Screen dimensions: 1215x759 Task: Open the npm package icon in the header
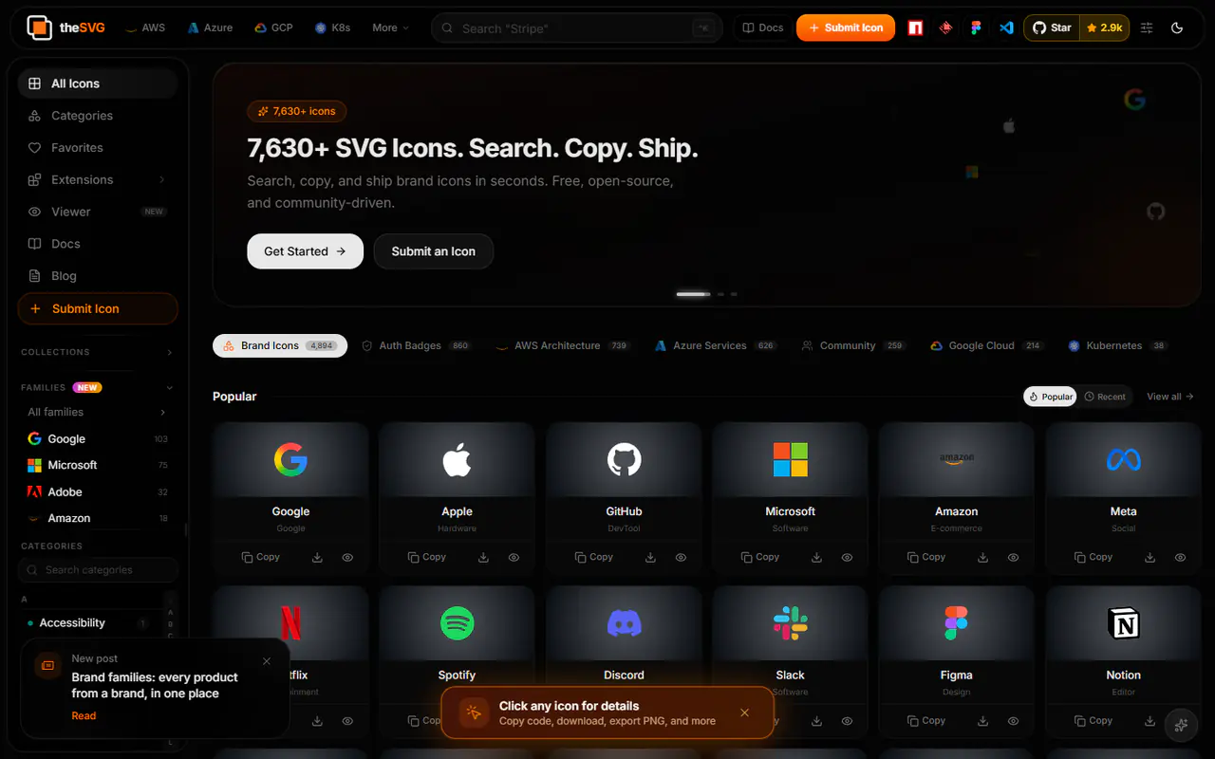[x=915, y=28]
